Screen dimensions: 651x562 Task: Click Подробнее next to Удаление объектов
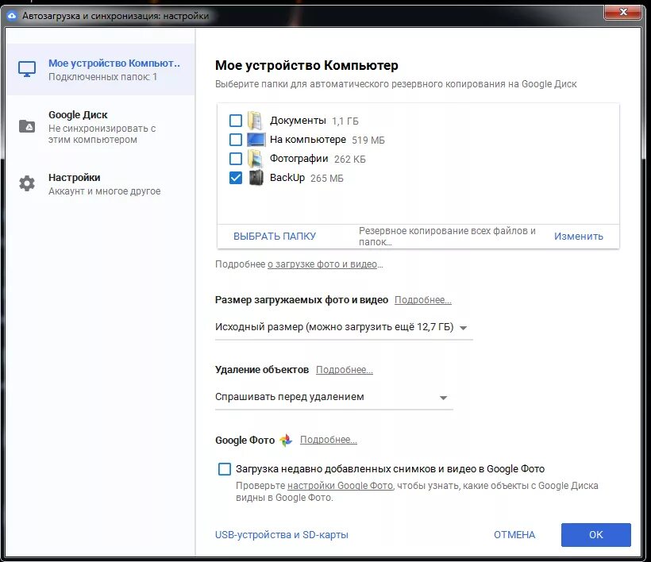[x=345, y=370]
